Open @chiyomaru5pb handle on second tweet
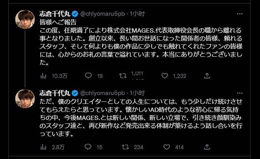 [x=102, y=93]
